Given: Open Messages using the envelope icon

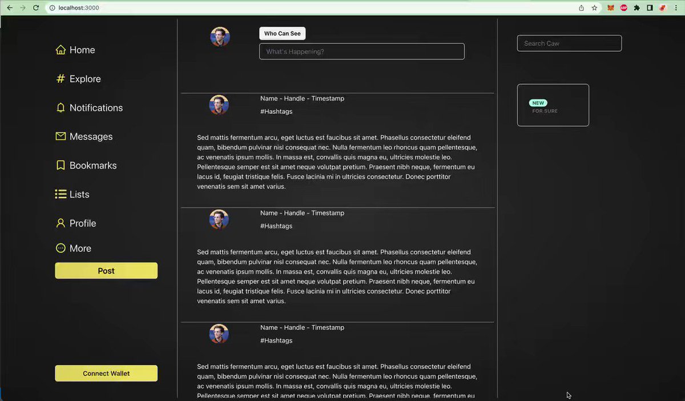Looking at the screenshot, I should click(x=61, y=136).
